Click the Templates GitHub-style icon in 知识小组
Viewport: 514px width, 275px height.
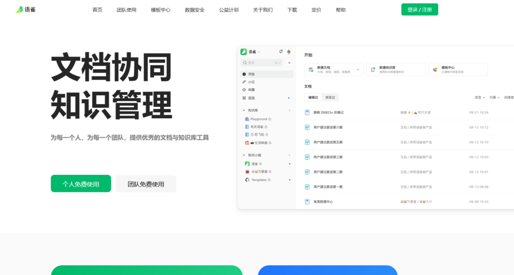(x=247, y=180)
